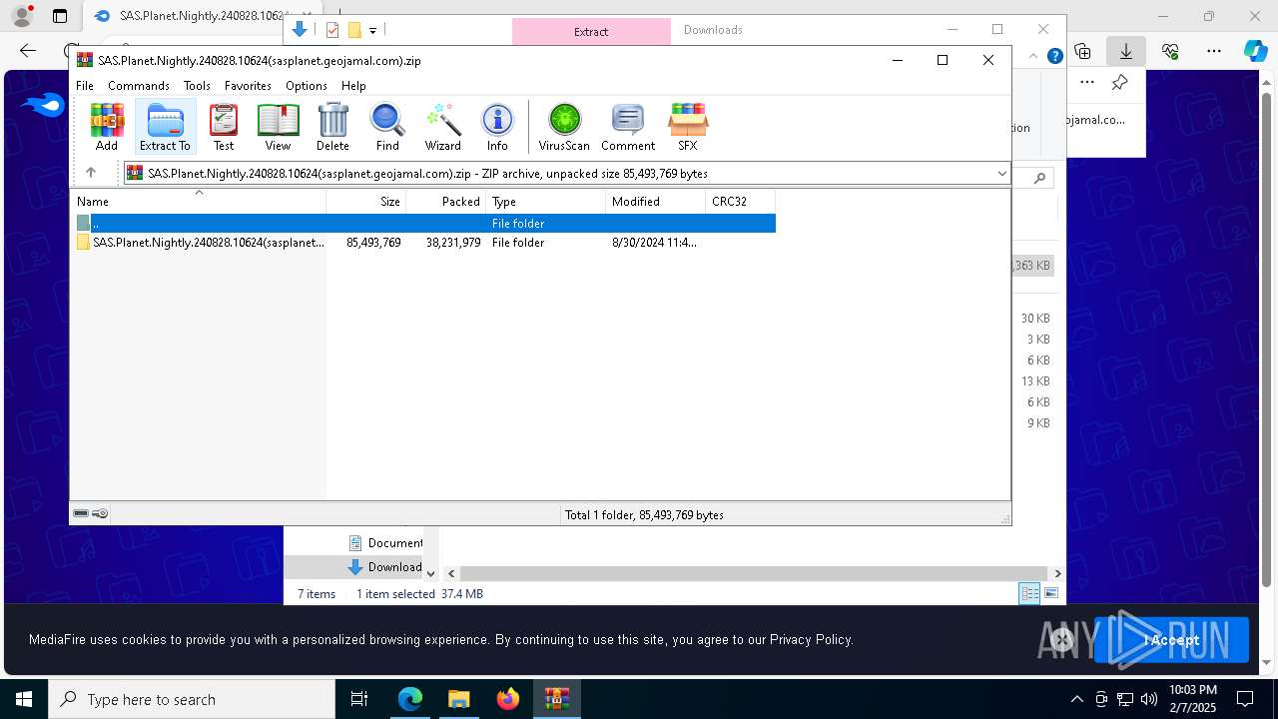Open the Tools menu

point(197,86)
